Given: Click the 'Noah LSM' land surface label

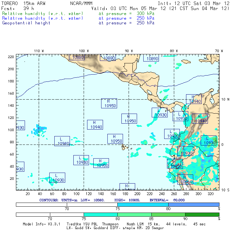Looking at the screenshot, I should tap(135, 224).
